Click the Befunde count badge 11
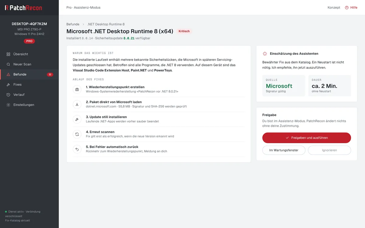The image size is (365, 228). tap(50, 74)
